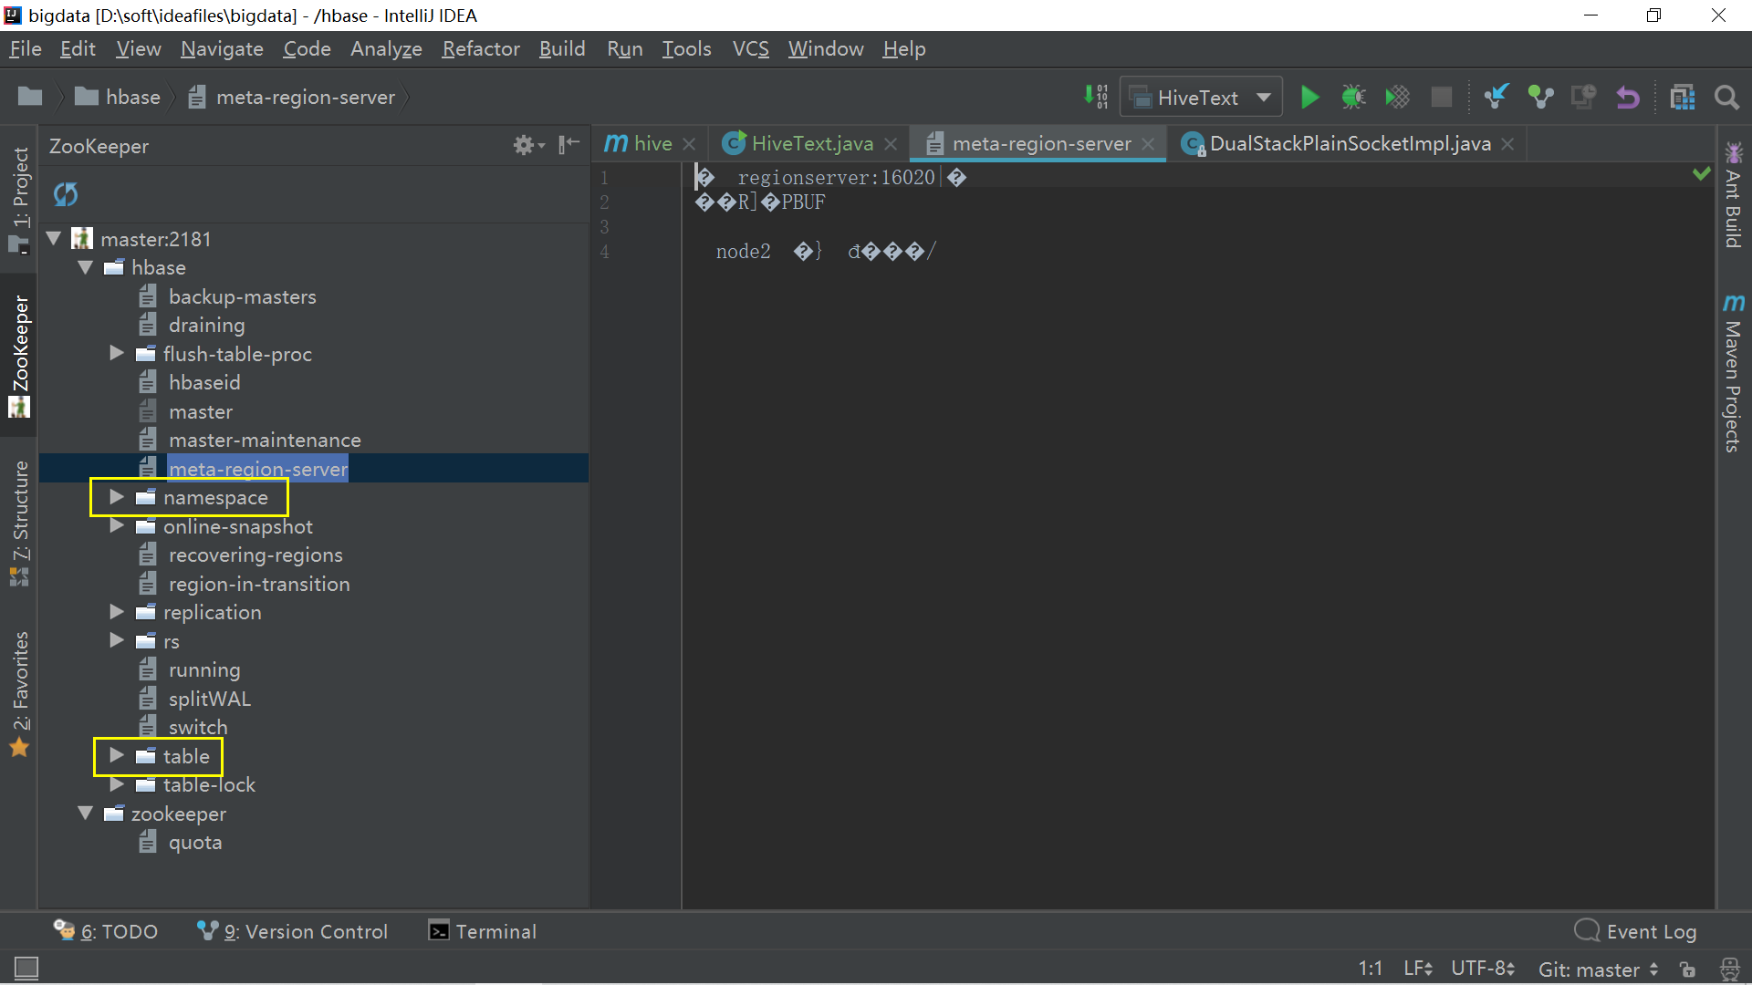
Task: Open ZooKeeper panel settings gear
Action: [x=525, y=145]
